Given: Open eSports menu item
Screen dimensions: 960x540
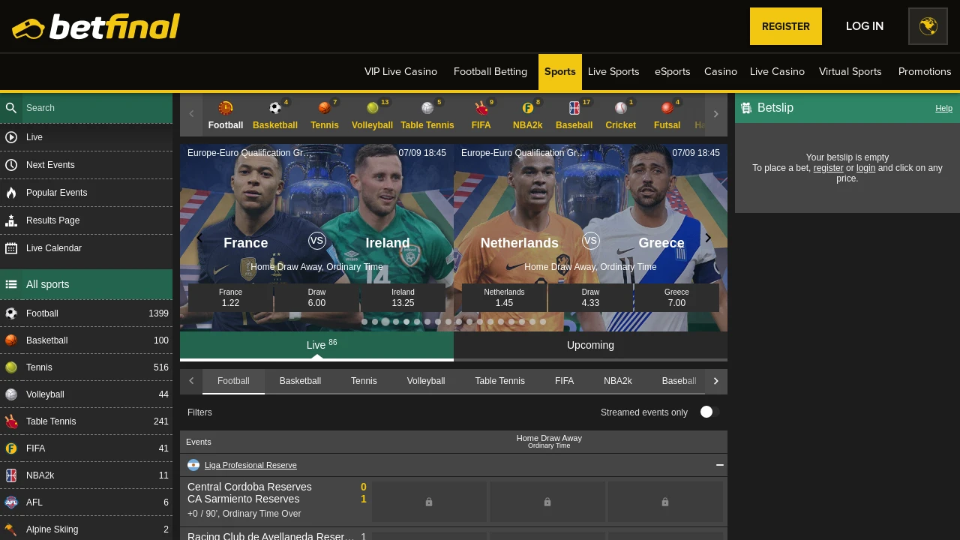Looking at the screenshot, I should tap(672, 72).
